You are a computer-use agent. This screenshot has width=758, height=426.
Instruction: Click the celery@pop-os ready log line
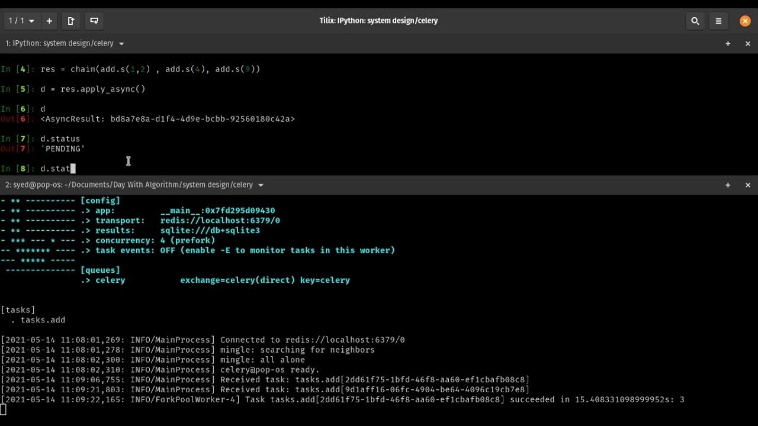pos(270,370)
